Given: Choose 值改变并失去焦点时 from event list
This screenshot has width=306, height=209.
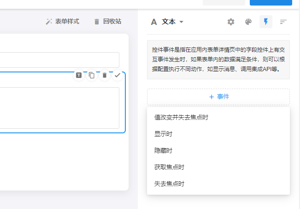Looking at the screenshot, I should tap(181, 117).
